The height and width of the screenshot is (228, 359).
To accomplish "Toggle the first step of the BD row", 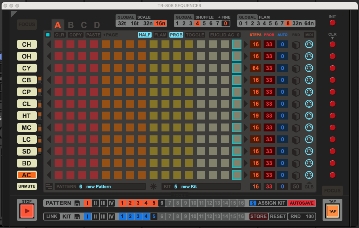I will click(x=59, y=163).
